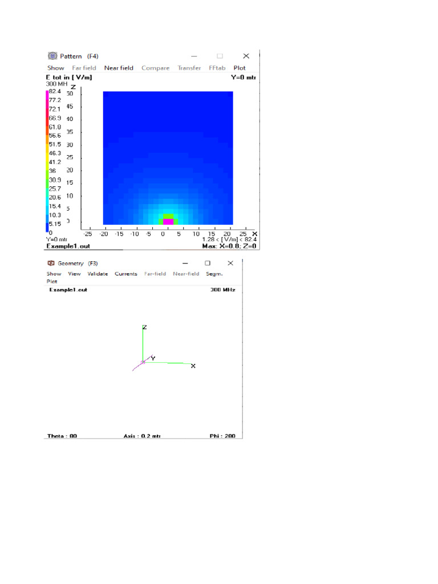Click 'Phi : 280' status text

coord(222,436)
